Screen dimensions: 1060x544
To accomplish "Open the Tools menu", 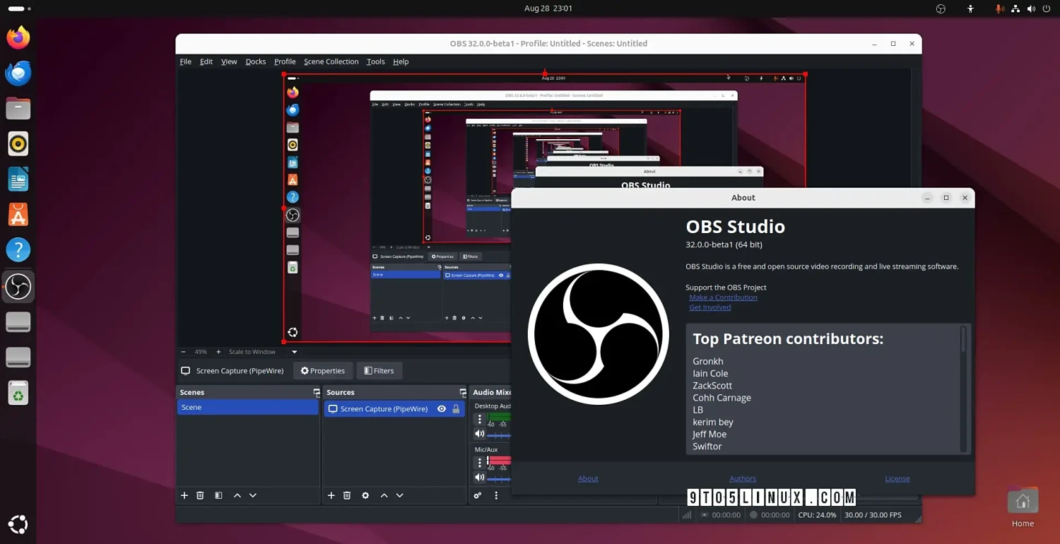I will click(x=375, y=61).
